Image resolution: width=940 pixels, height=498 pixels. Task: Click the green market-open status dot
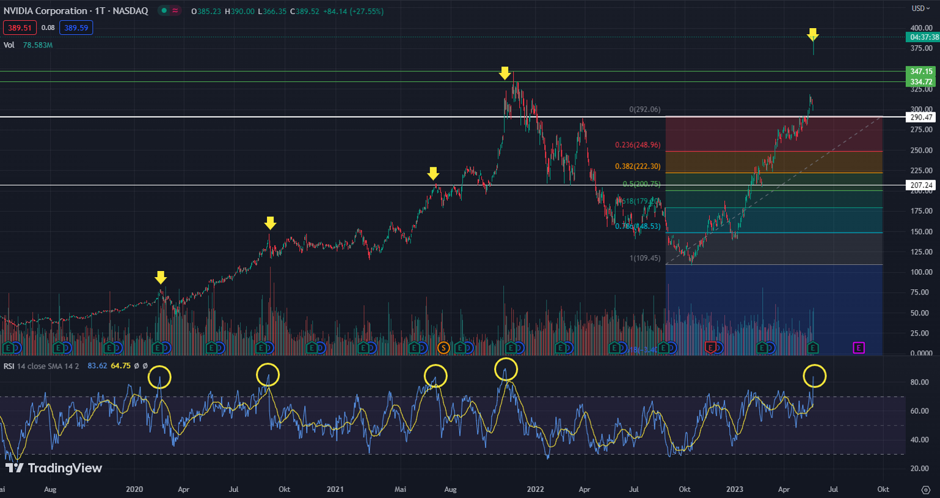tap(164, 11)
